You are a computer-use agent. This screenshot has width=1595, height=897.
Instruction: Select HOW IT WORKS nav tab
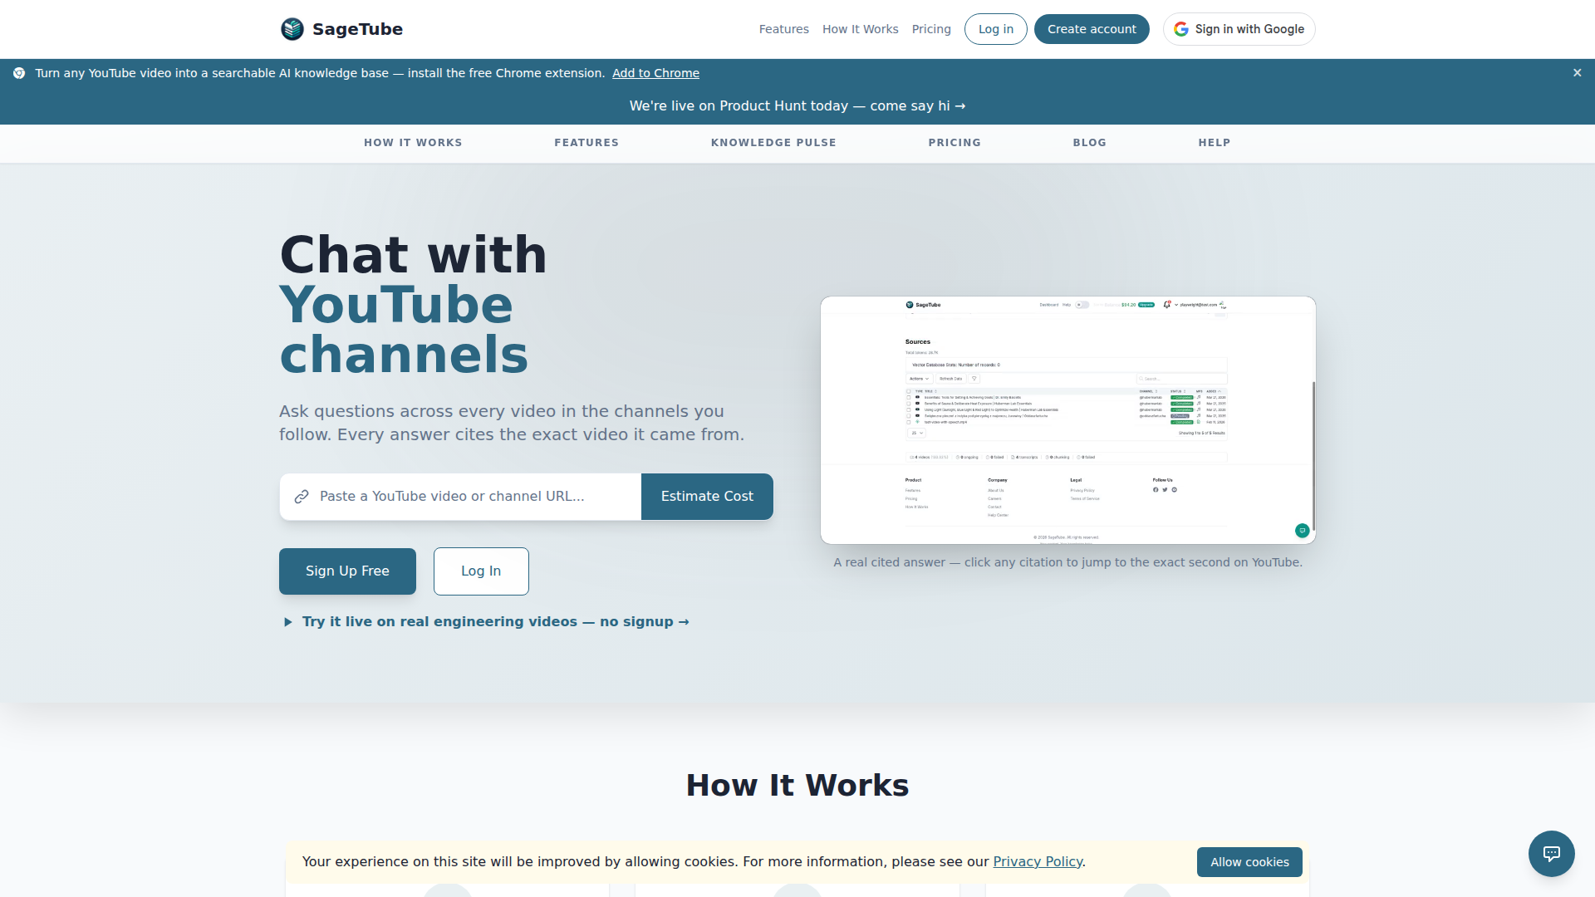[x=413, y=143]
